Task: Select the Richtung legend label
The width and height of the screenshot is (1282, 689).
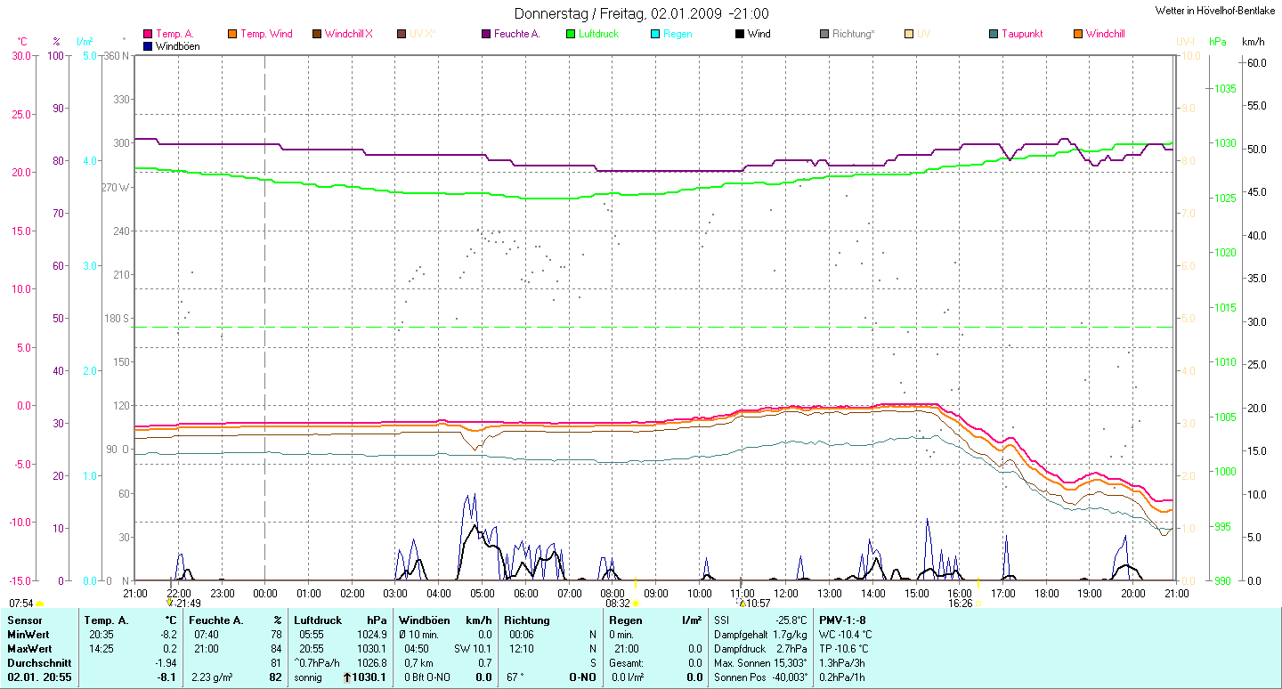Action: (x=853, y=35)
